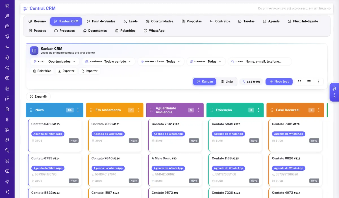
Task: Open the Contratos tab
Action: (220, 21)
